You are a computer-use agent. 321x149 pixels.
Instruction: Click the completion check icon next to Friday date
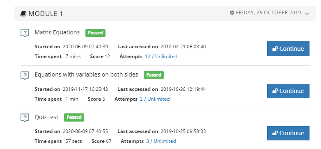[x=232, y=13]
